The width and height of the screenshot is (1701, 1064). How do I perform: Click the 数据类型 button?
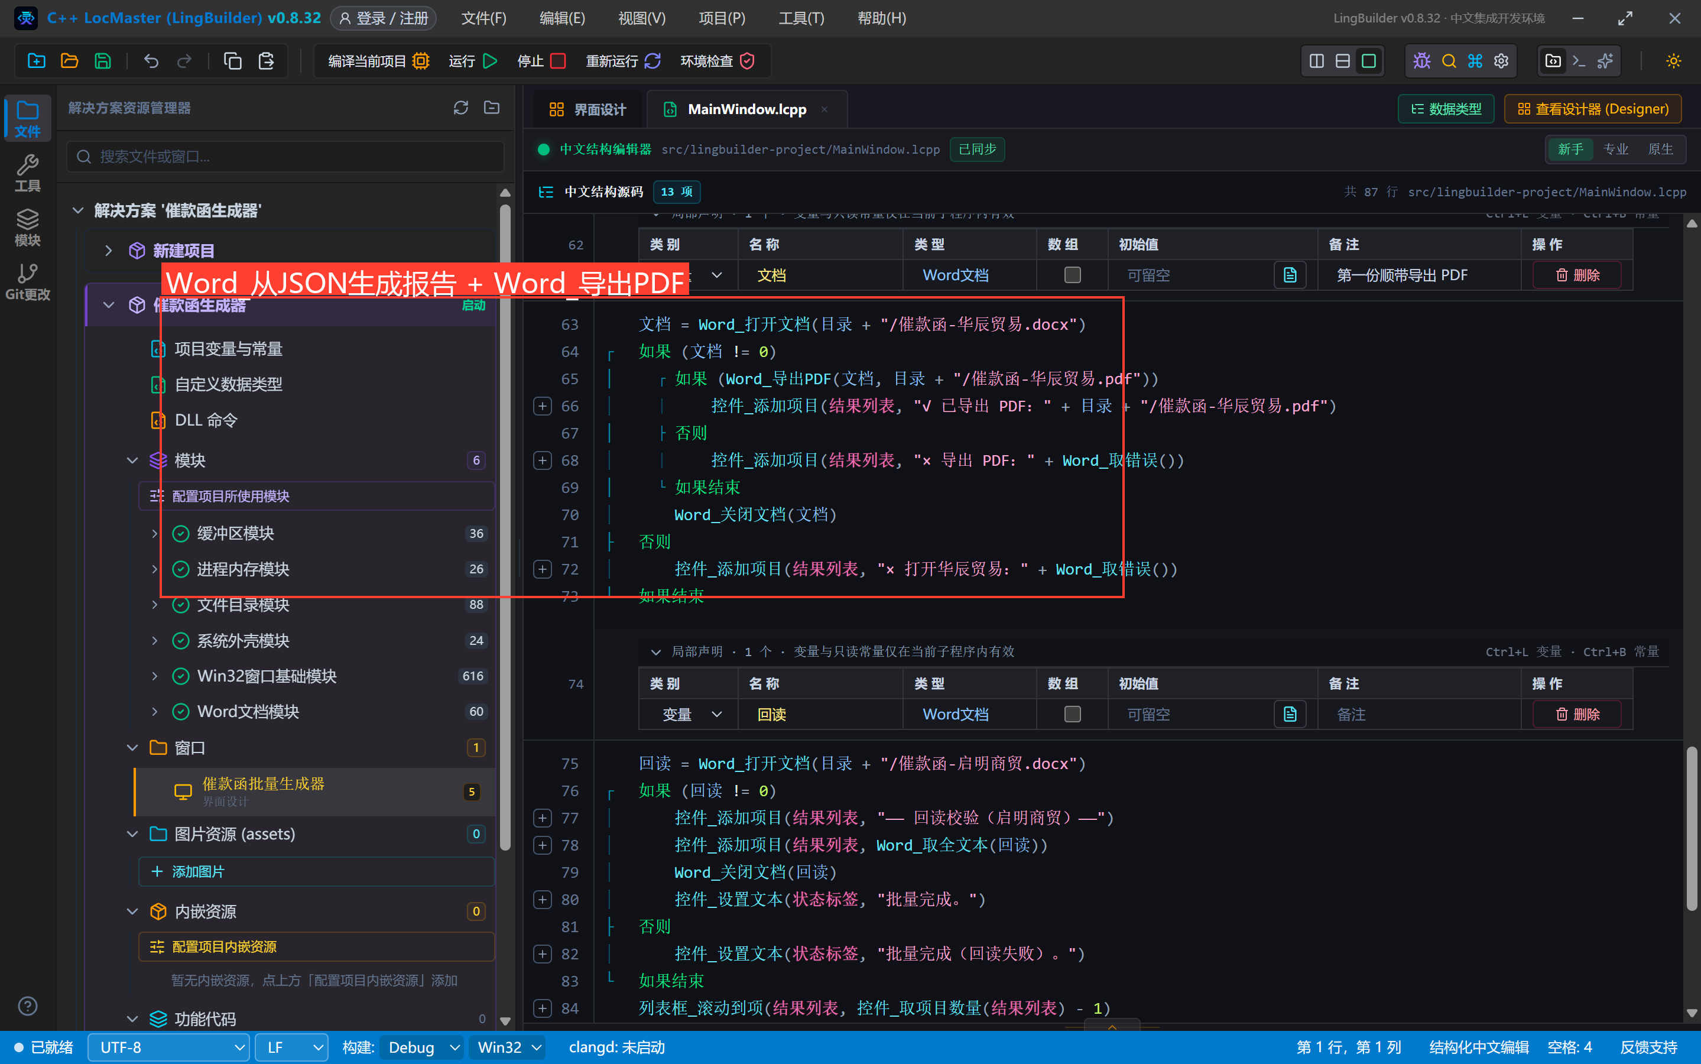(x=1446, y=109)
